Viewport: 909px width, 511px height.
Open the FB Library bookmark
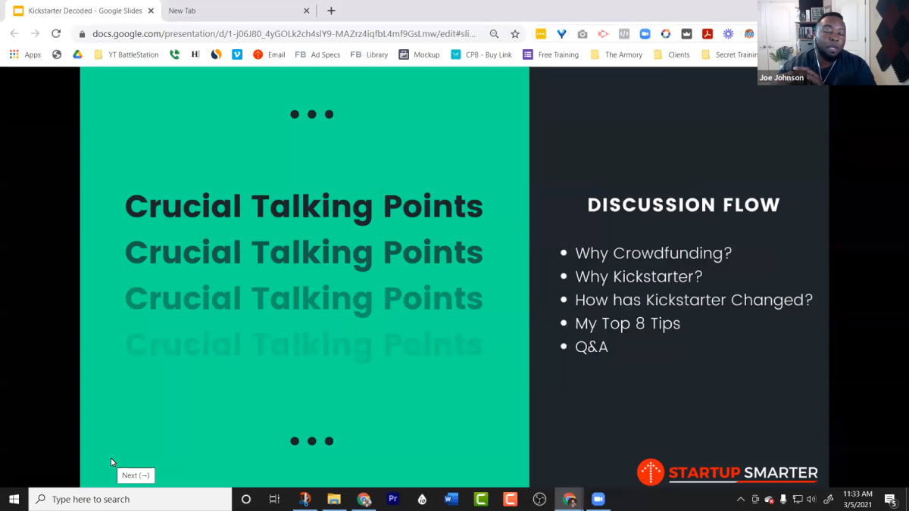pos(369,55)
